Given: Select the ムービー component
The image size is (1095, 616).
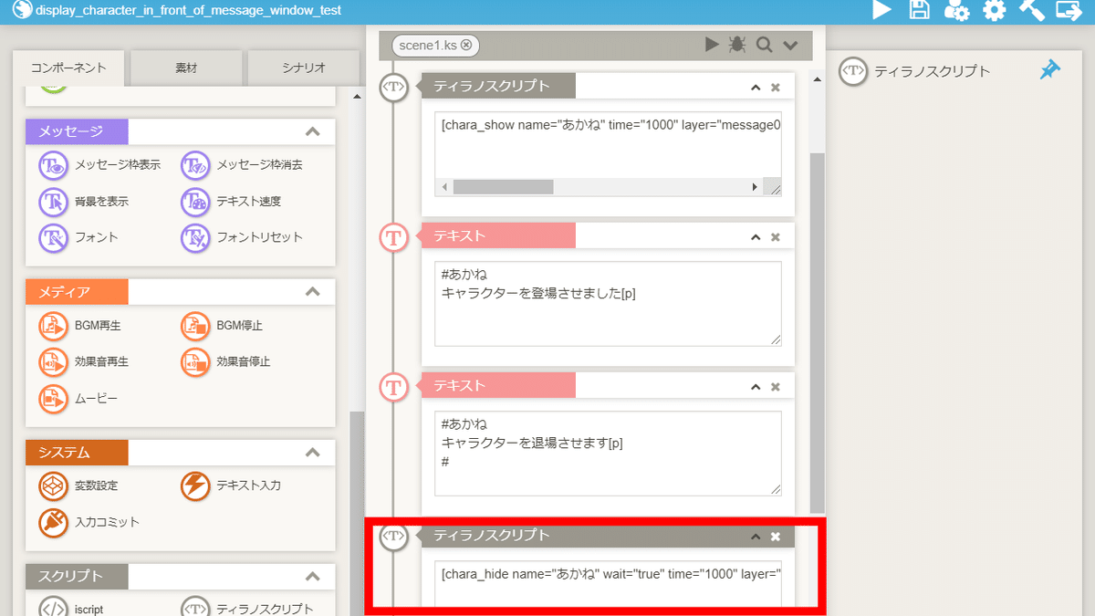Looking at the screenshot, I should pyautogui.click(x=78, y=399).
